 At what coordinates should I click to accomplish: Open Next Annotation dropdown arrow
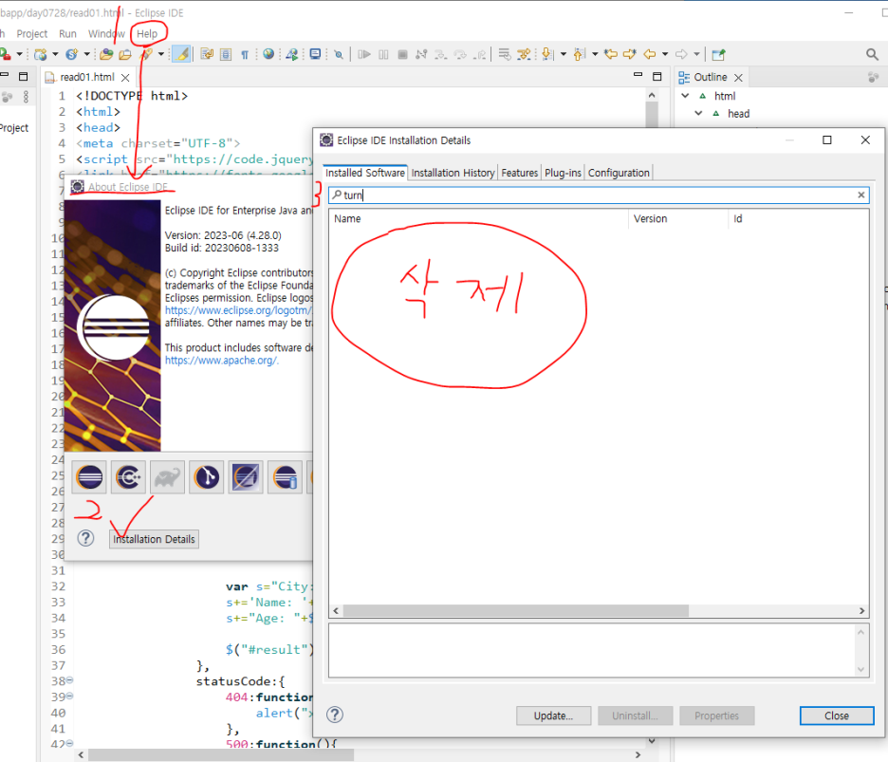[563, 54]
